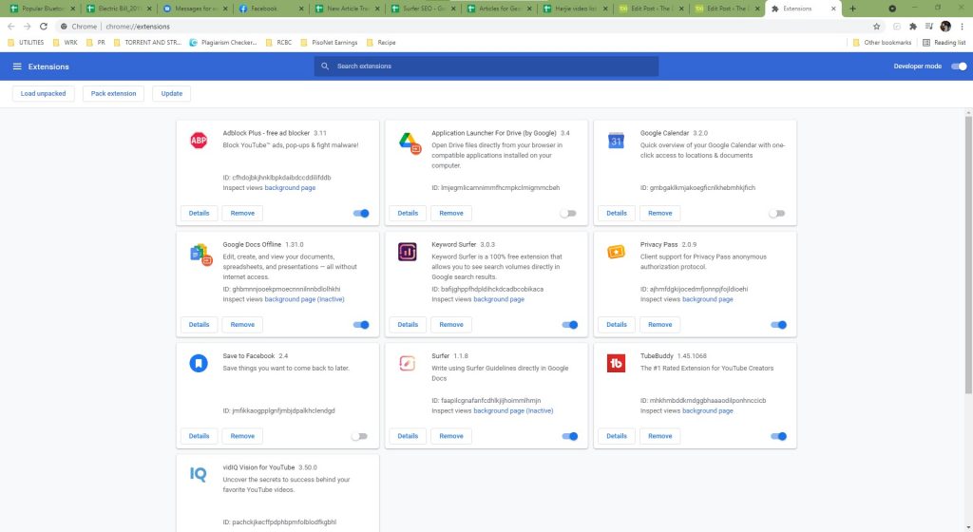Open a new tab with plus button

(x=852, y=9)
